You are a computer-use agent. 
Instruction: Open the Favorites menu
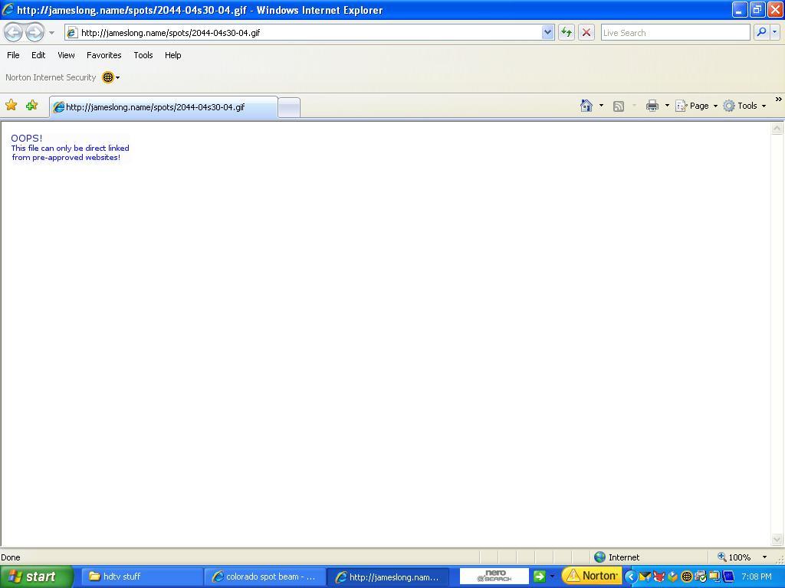coord(103,55)
